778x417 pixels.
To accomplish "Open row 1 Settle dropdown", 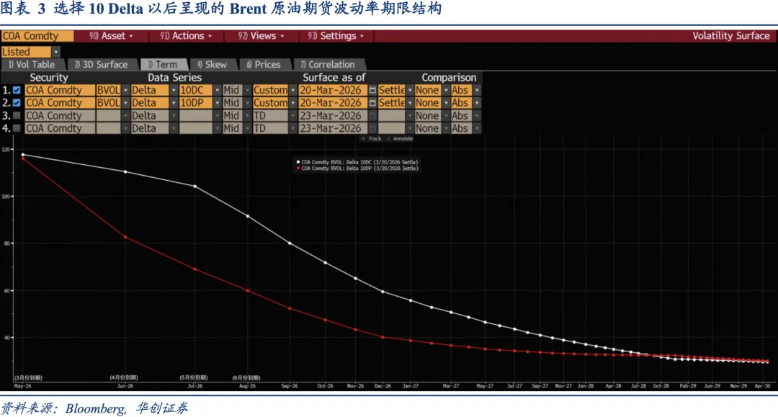I will click(x=410, y=90).
